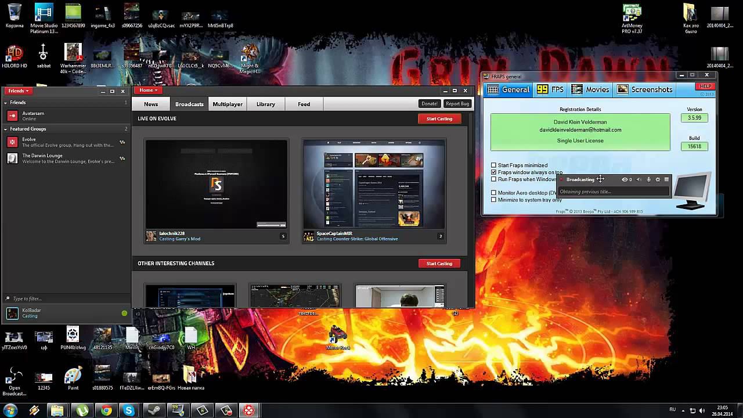
Task: Select the sabbat desktop icon
Action: [x=44, y=56]
